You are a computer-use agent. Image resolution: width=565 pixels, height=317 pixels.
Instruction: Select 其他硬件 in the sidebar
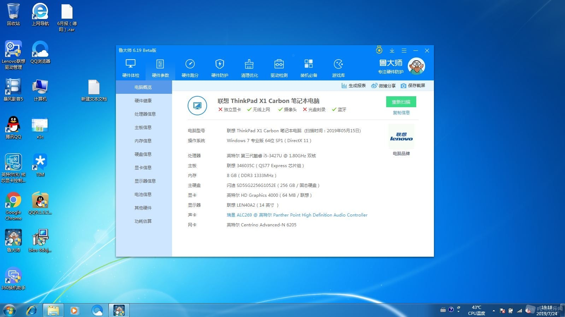tap(144, 208)
